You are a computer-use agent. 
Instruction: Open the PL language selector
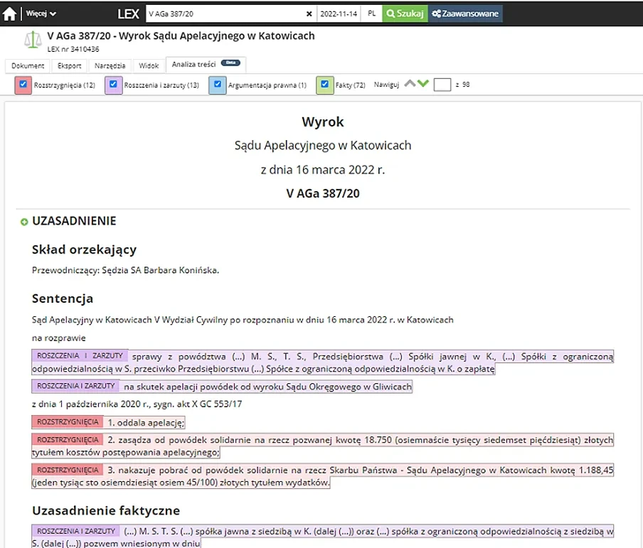[371, 14]
